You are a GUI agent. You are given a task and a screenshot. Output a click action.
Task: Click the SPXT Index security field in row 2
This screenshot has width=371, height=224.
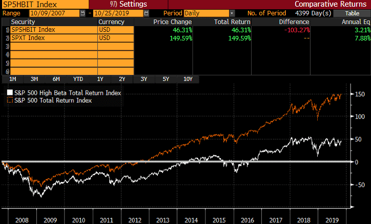click(x=54, y=38)
